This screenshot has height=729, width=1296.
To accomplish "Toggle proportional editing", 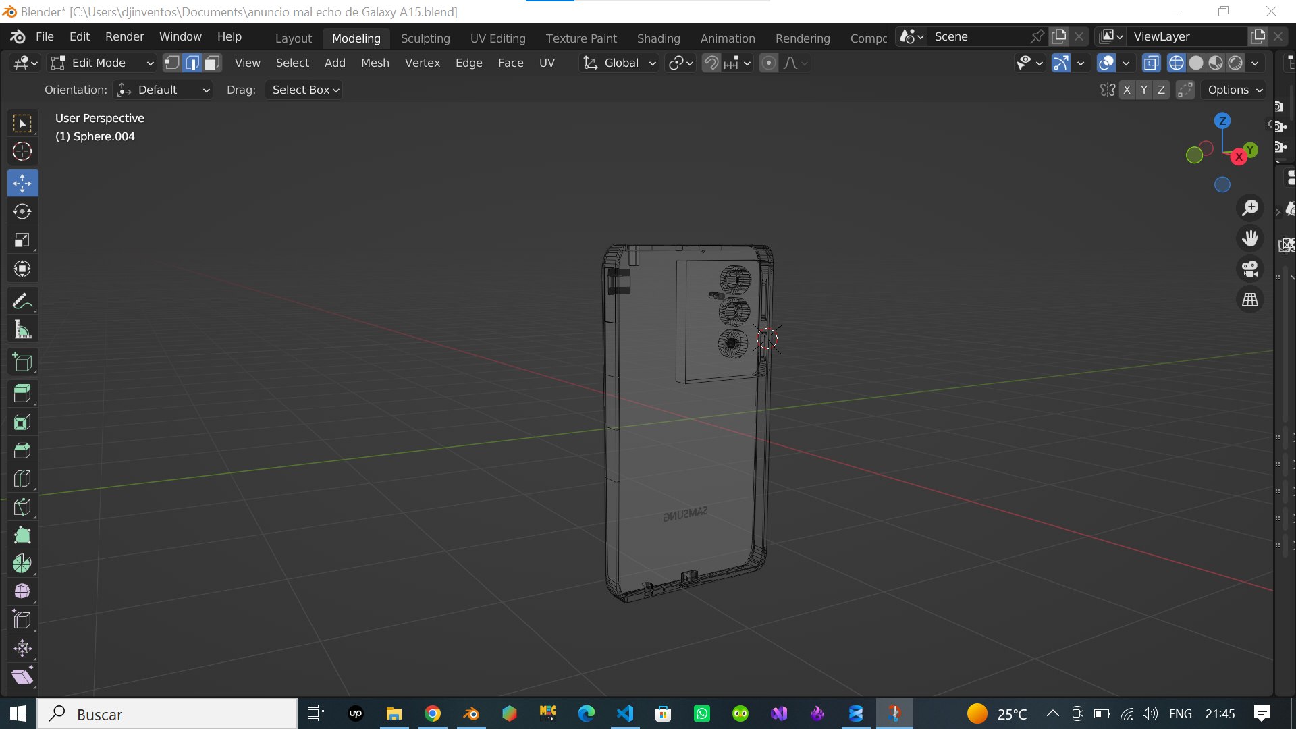I will pyautogui.click(x=768, y=63).
